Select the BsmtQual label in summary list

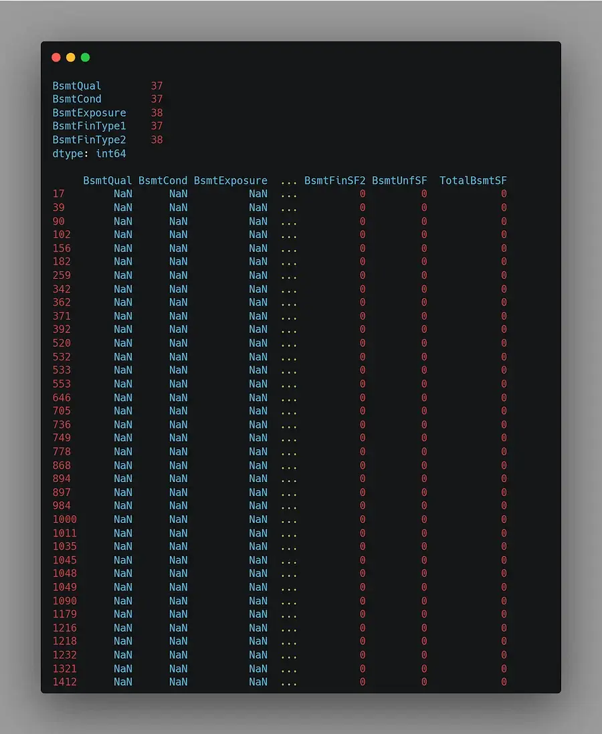[77, 86]
